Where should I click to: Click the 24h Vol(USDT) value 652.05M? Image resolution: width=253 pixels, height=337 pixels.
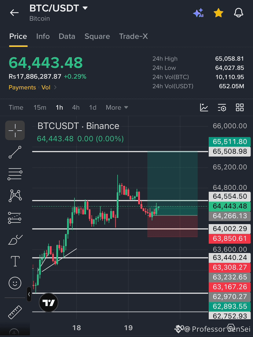232,86
